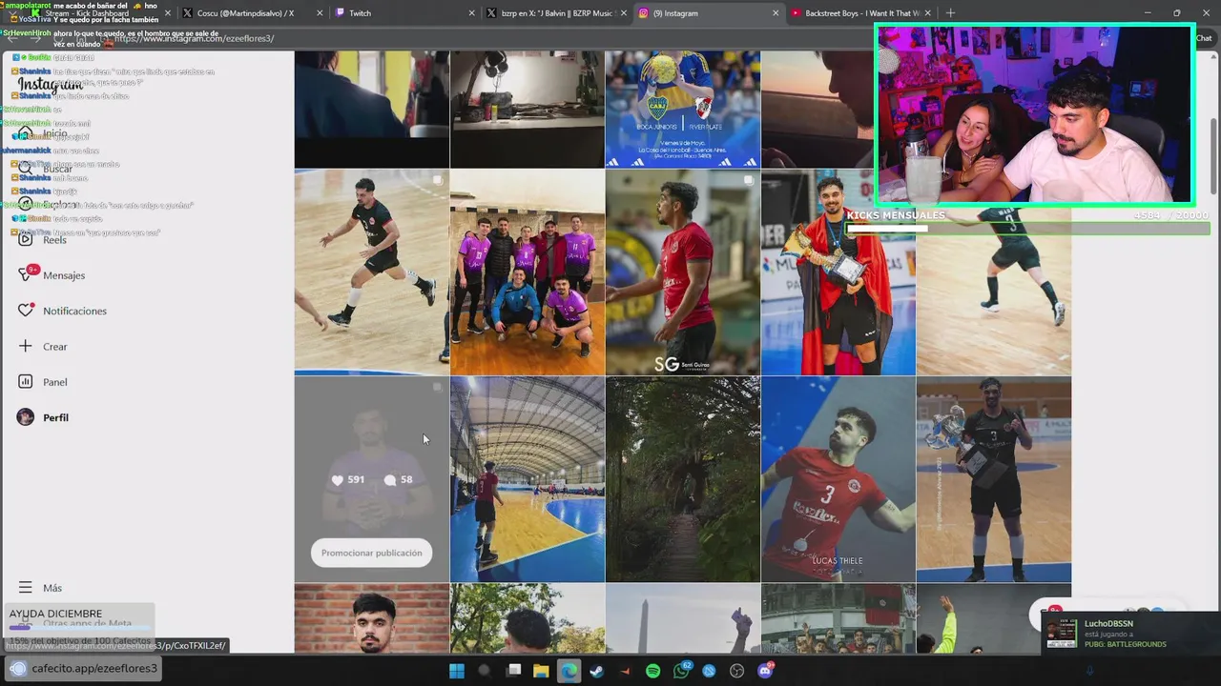Click the Perfil avatar picture
Screen dimensions: 1221x686
pyautogui.click(x=26, y=417)
